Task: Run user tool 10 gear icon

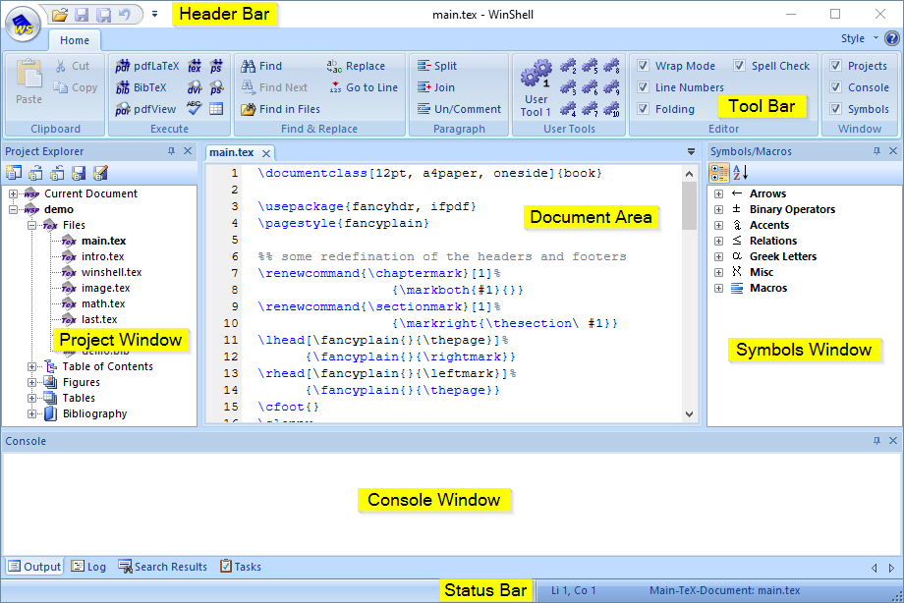Action: pyautogui.click(x=612, y=108)
